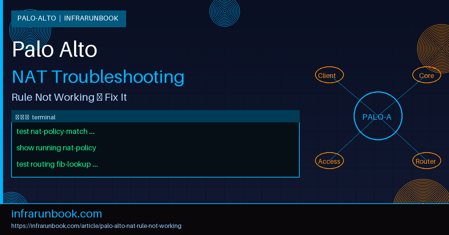Select the PALO-A firewall node

pos(378,116)
